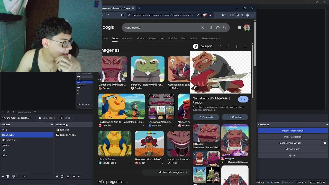
Task: Switch to the Videos search tab
Action: tap(140, 39)
